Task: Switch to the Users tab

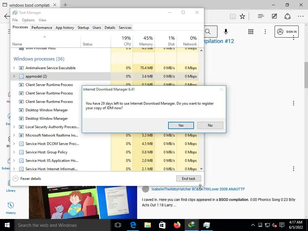Action: coord(97,28)
